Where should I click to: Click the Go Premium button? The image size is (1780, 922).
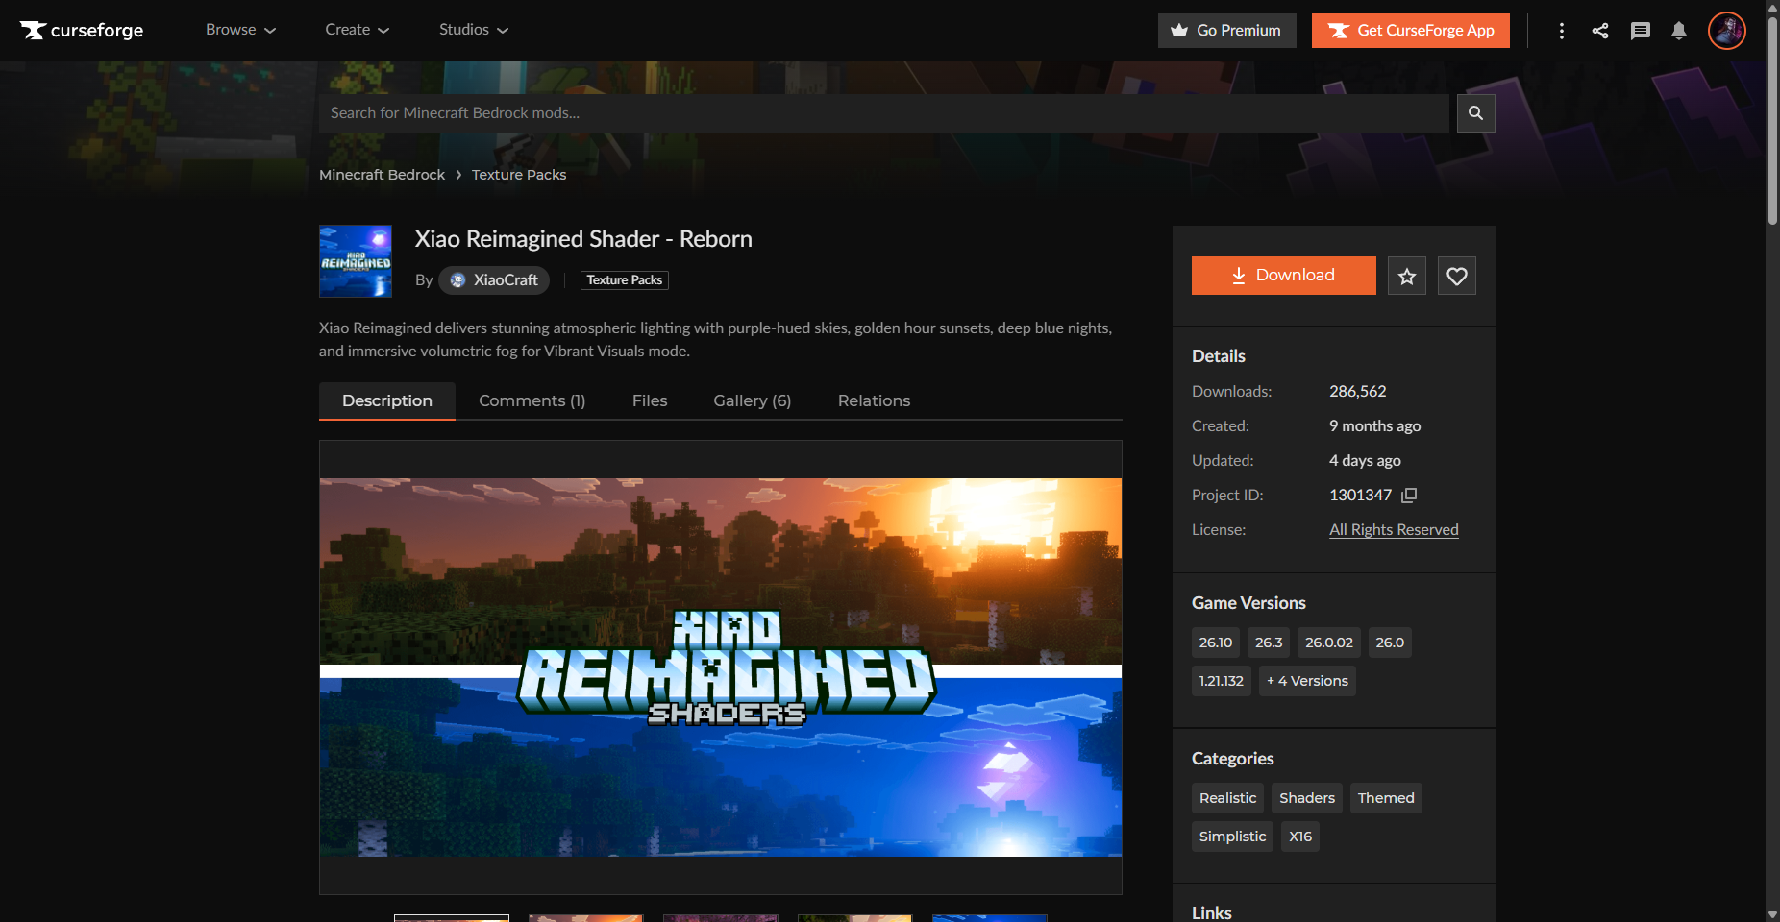[x=1227, y=31]
